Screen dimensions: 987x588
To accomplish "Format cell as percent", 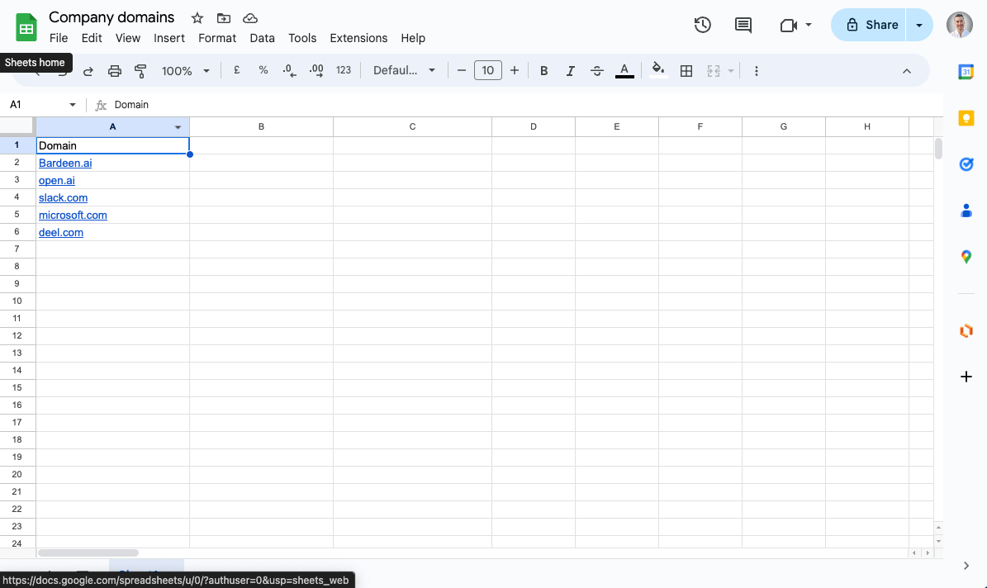I will click(263, 70).
